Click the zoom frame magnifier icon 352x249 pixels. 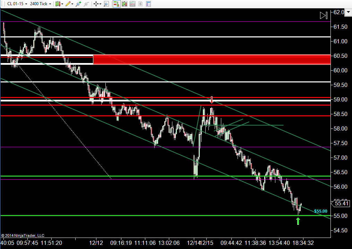point(106,4)
